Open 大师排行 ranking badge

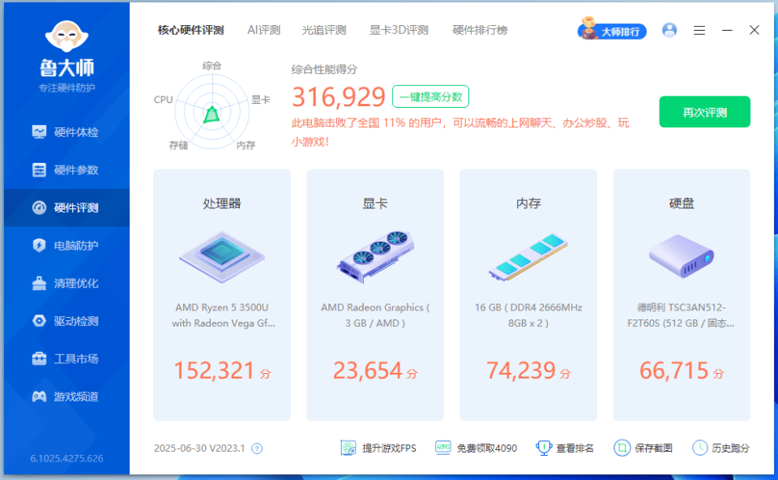click(x=612, y=31)
